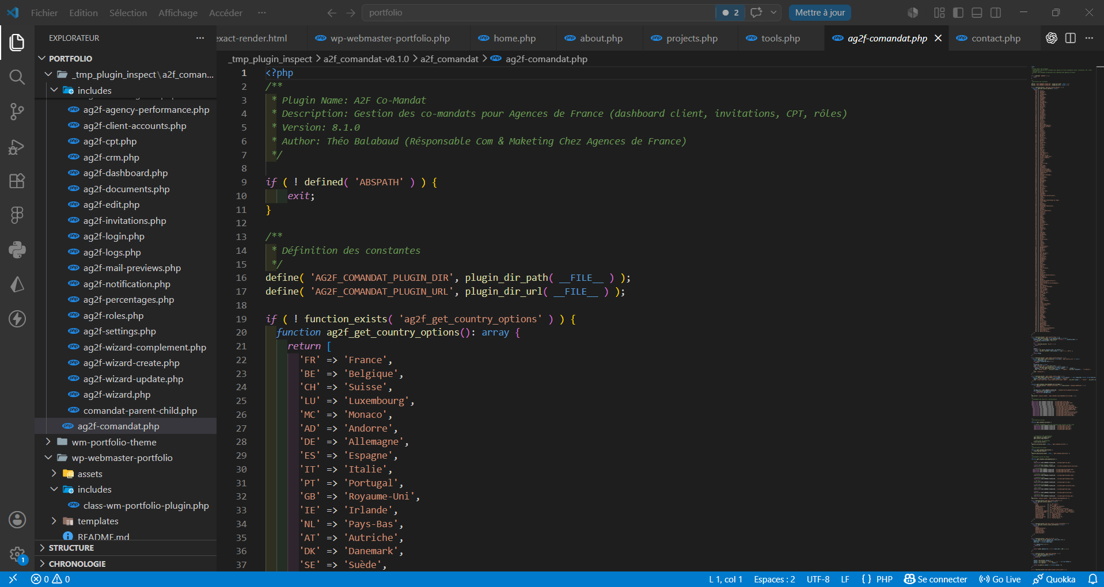Change indentation via Espaces : 2
Screen dimensions: 1104x587
[774, 579]
